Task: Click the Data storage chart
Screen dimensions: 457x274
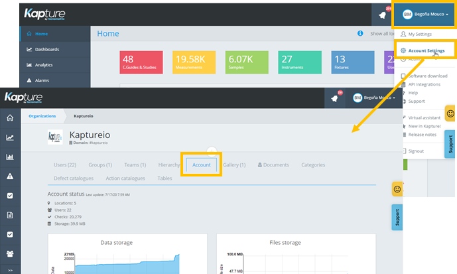Action: click(x=127, y=253)
